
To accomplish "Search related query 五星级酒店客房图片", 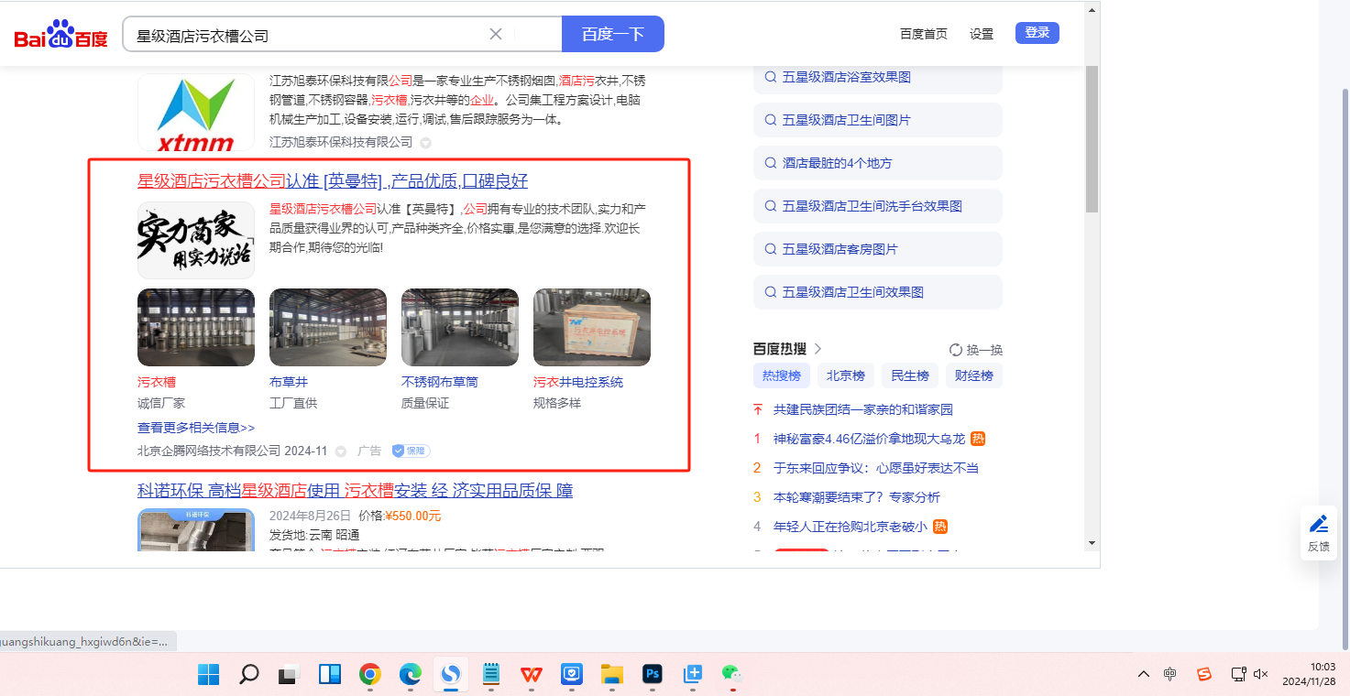I will [x=878, y=249].
